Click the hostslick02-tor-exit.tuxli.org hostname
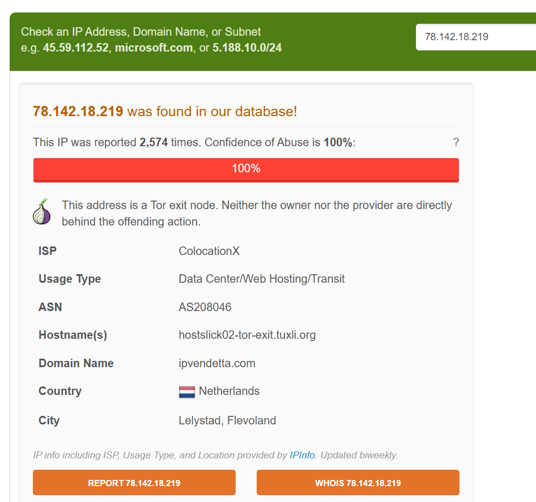Screen dimensions: 536x502 [x=247, y=335]
